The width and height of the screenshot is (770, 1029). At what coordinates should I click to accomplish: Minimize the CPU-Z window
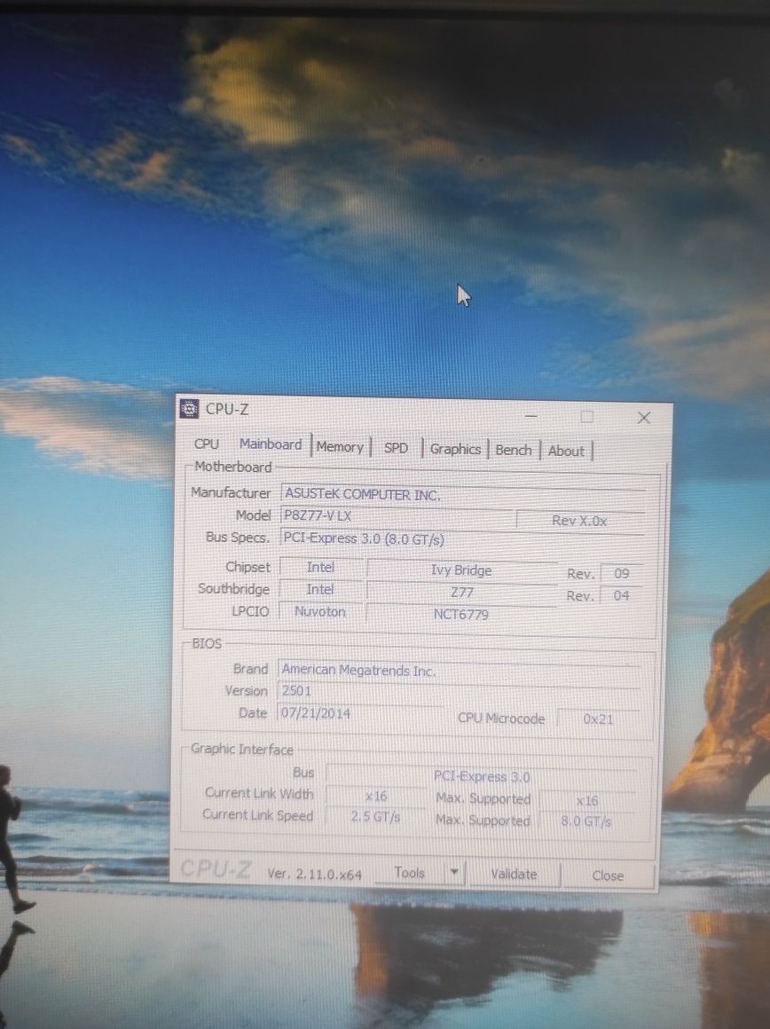(531, 416)
